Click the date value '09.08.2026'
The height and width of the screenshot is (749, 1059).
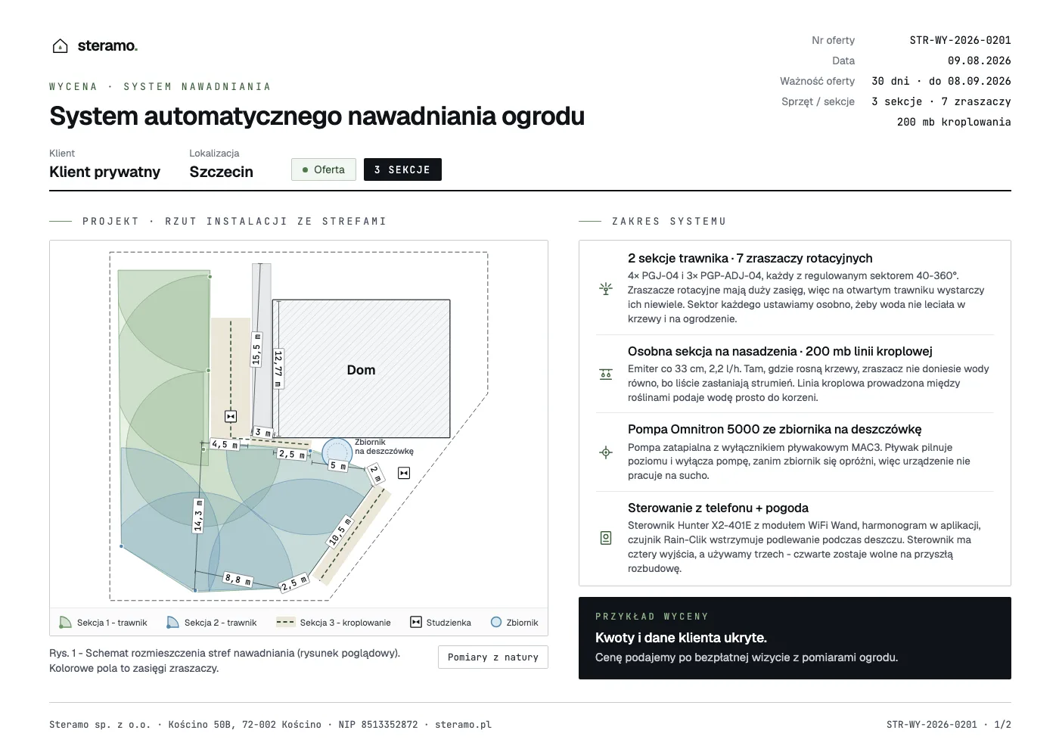point(980,61)
